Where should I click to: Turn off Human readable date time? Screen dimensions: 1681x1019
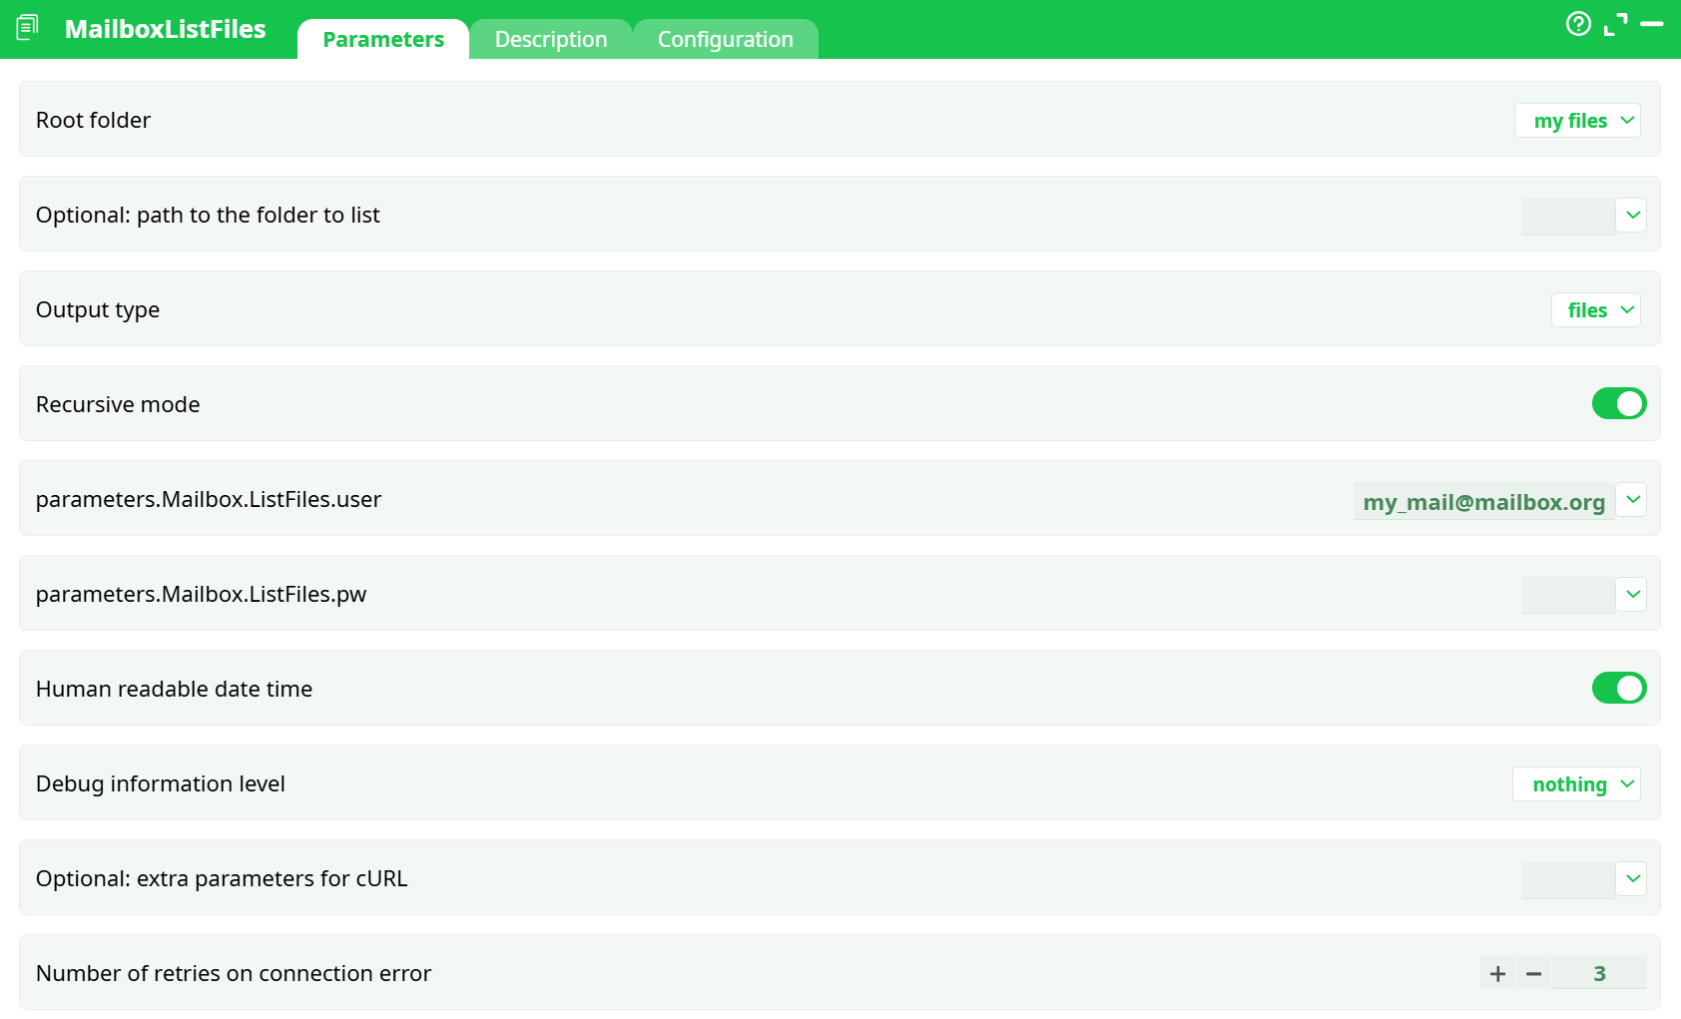(1618, 688)
